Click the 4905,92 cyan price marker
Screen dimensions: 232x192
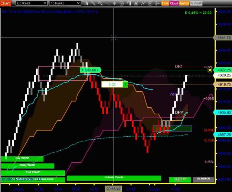tap(223, 113)
